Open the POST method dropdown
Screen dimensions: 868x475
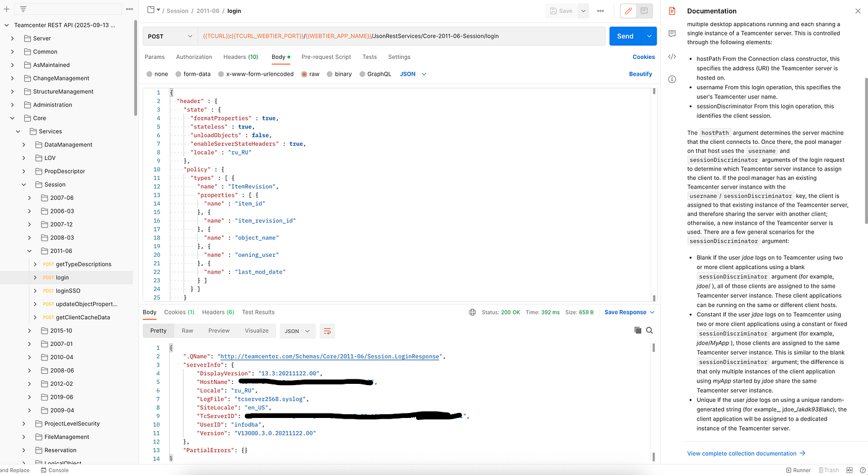click(x=170, y=36)
